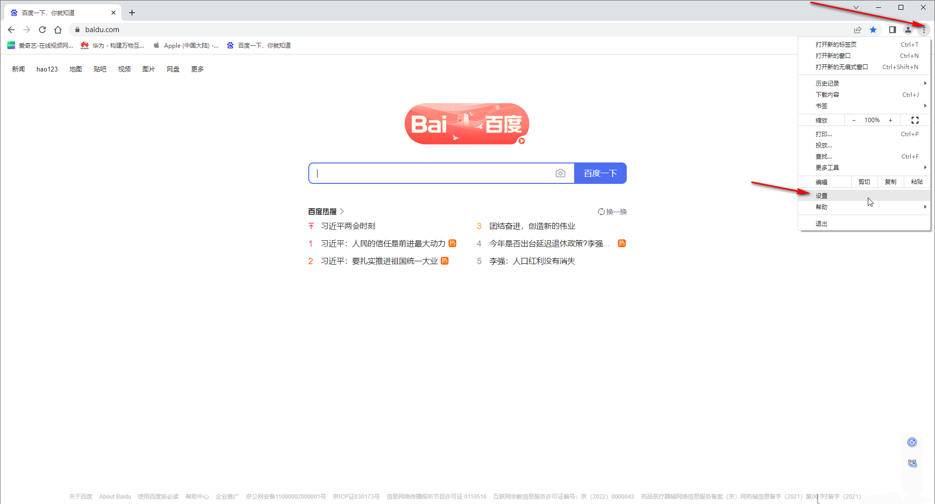Open the 网盘 navigation link

coord(173,69)
